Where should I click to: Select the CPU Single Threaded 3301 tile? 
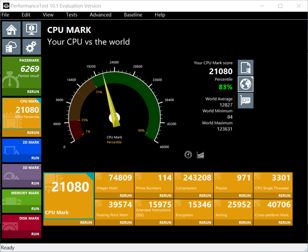click(273, 182)
